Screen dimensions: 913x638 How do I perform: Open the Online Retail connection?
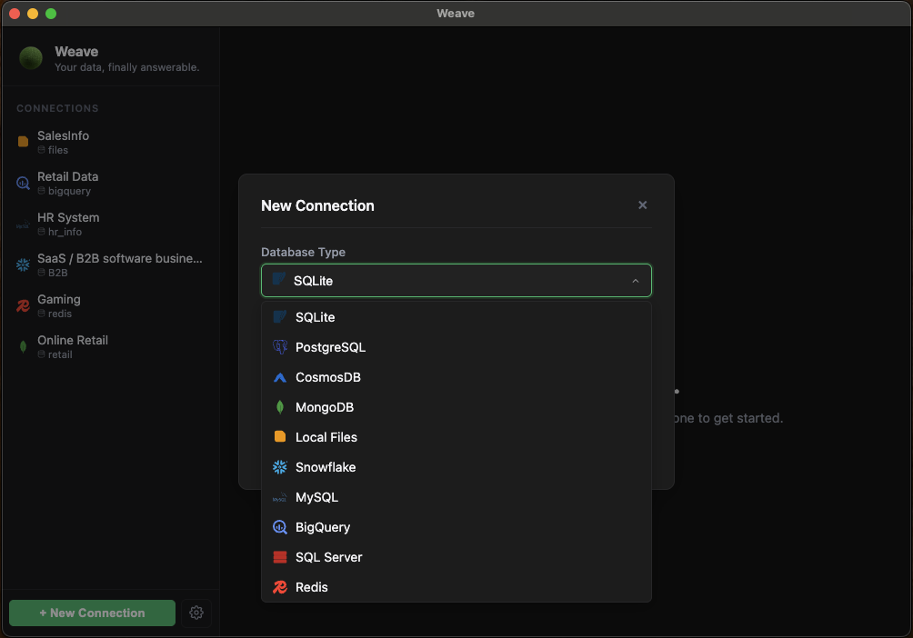click(111, 347)
